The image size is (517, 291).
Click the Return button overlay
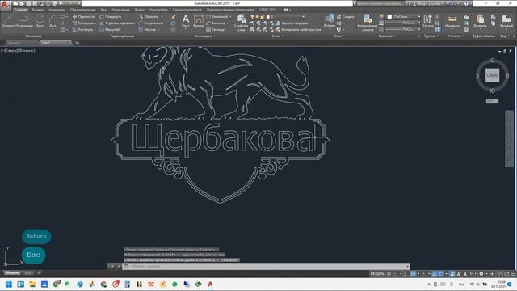[36, 237]
